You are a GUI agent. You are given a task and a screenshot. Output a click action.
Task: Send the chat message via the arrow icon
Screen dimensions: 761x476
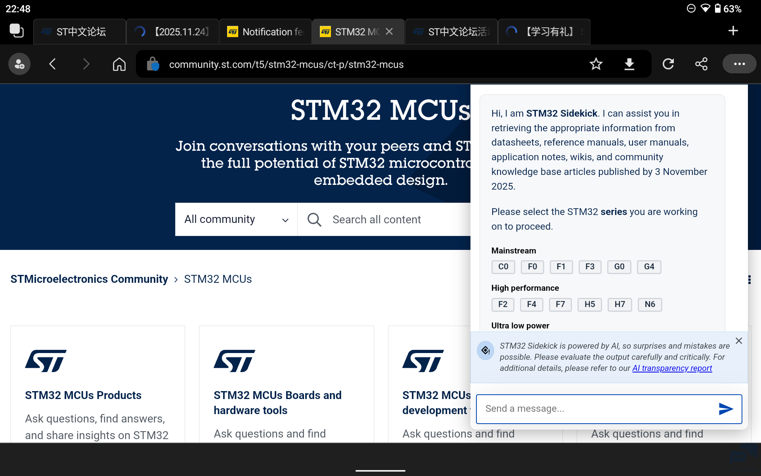coord(726,409)
